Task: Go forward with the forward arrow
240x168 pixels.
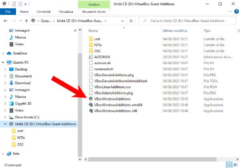Action: coord(14,21)
